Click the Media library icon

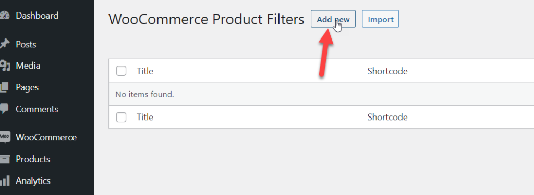(x=4, y=66)
